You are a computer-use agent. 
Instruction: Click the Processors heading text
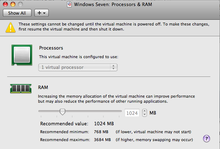click(51, 48)
